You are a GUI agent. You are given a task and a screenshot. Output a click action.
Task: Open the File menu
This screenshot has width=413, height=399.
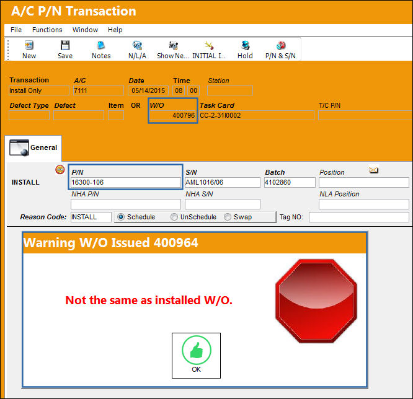point(16,30)
